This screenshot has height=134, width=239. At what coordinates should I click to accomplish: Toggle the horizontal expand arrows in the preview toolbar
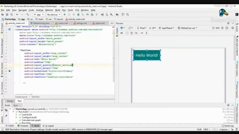pos(142,33)
